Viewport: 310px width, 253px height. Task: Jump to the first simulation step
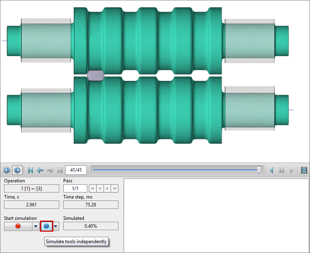(x=30, y=170)
